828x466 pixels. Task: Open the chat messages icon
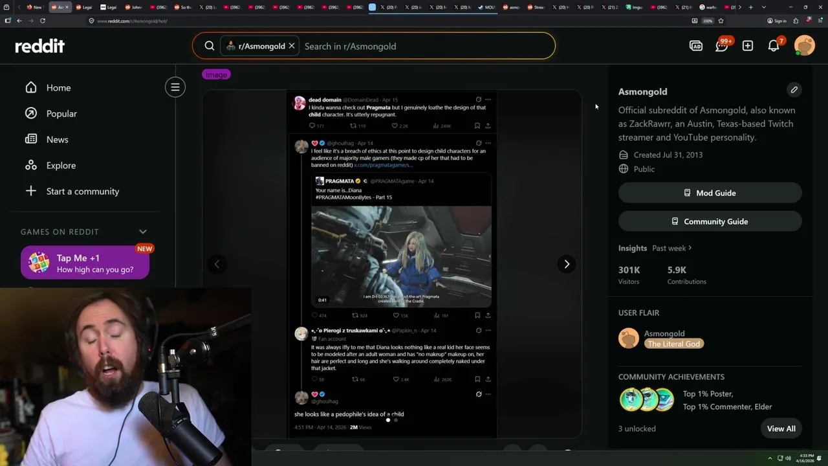[722, 46]
